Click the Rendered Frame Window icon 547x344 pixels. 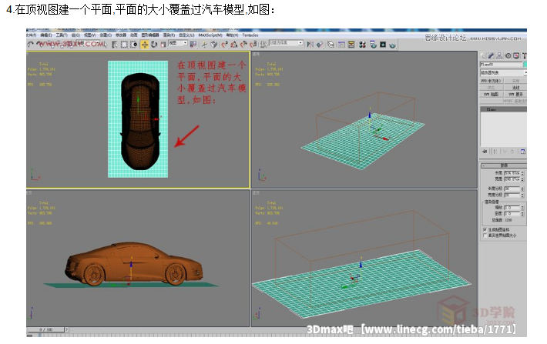tap(383, 45)
